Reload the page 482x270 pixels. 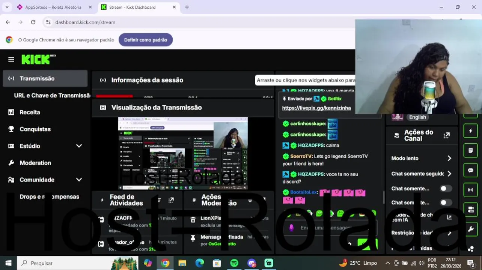click(x=33, y=22)
